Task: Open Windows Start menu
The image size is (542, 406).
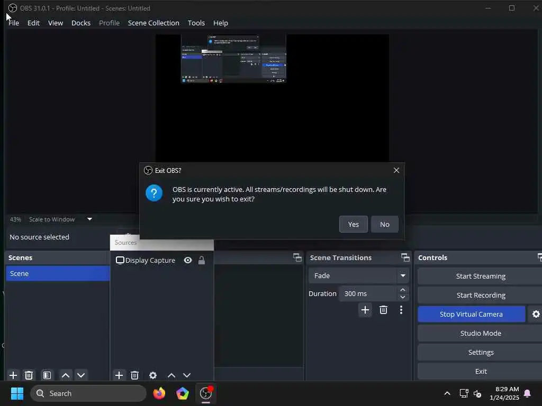Action: pyautogui.click(x=17, y=393)
